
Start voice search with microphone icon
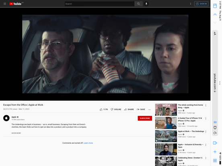point(146,4)
